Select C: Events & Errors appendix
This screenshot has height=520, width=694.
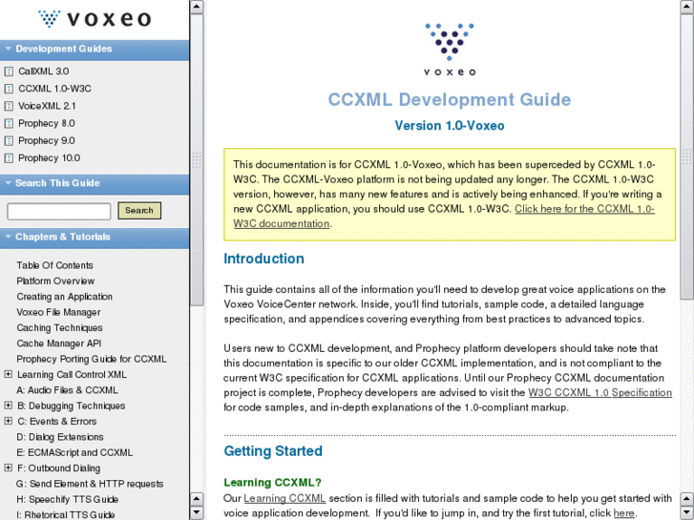click(x=57, y=422)
